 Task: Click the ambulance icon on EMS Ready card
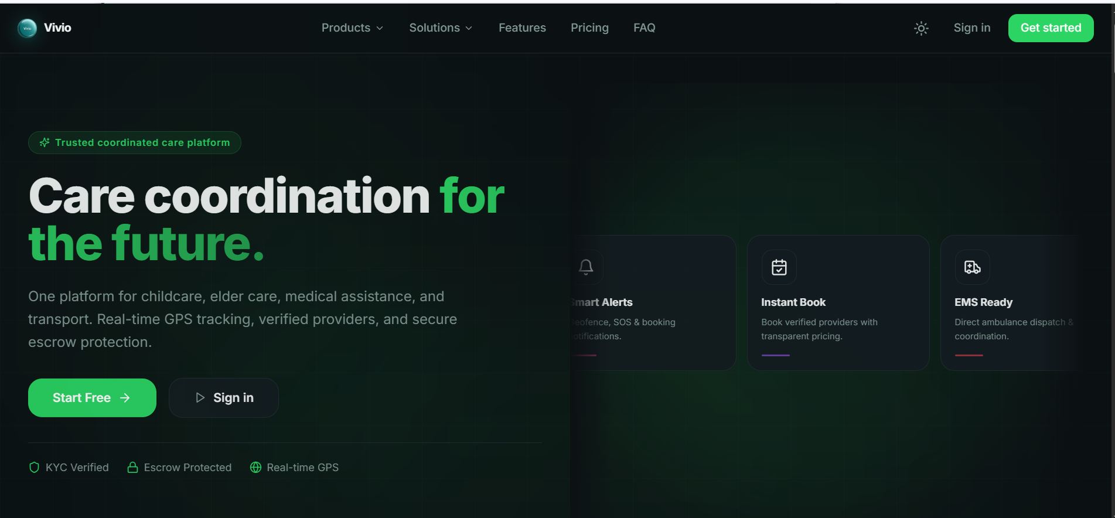(x=973, y=267)
